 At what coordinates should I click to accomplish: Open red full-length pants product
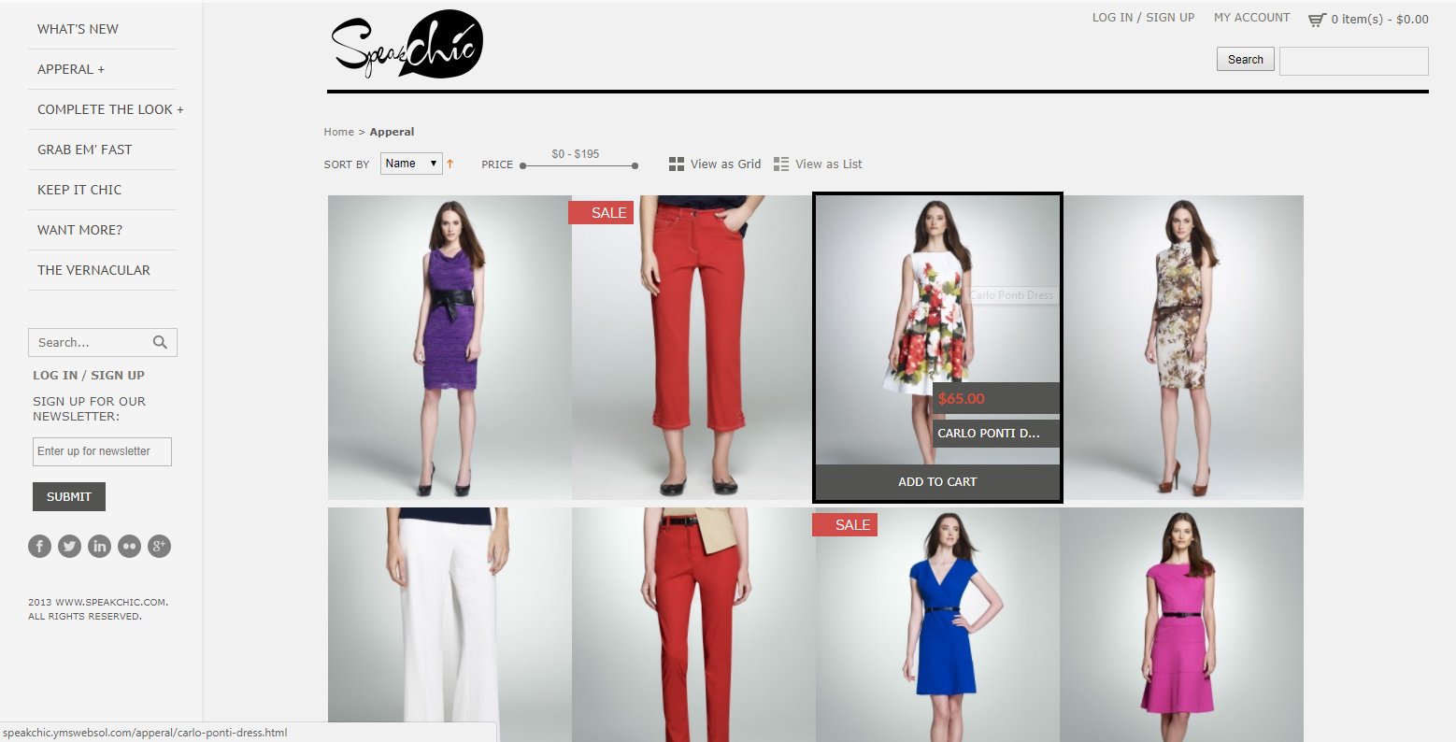tap(693, 624)
